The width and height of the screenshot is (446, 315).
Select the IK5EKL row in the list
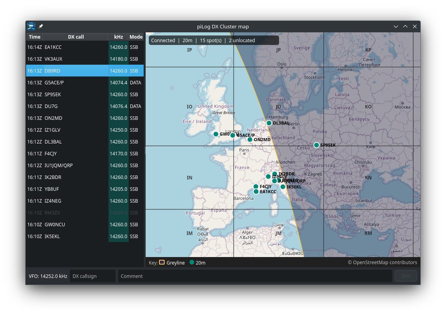pyautogui.click(x=85, y=237)
